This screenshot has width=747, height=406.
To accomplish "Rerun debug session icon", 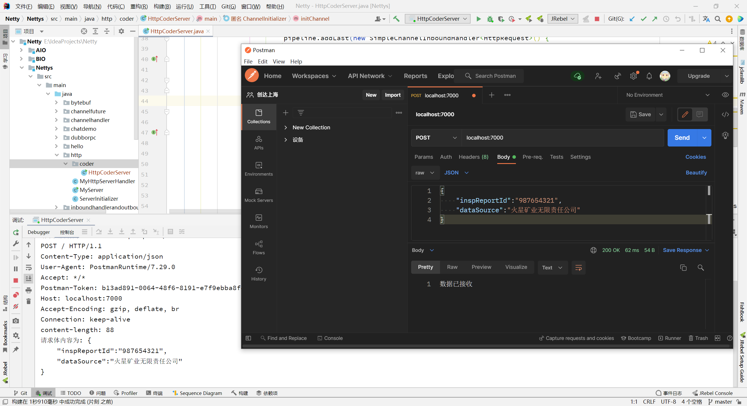I will 16,232.
